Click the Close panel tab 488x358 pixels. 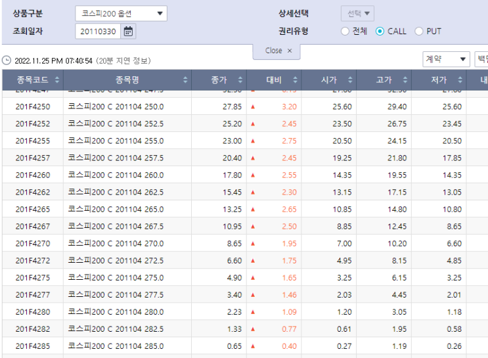[x=277, y=51]
